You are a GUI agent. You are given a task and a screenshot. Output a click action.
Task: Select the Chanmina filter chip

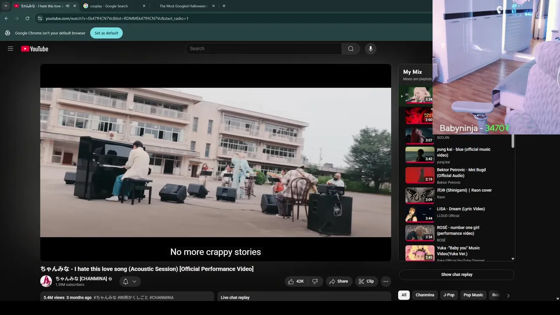pos(425,295)
